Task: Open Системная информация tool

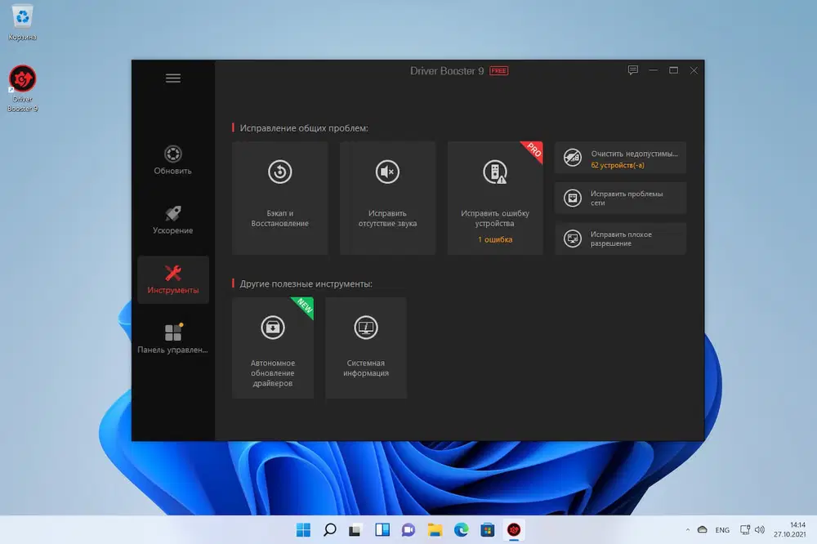Action: pyautogui.click(x=366, y=348)
